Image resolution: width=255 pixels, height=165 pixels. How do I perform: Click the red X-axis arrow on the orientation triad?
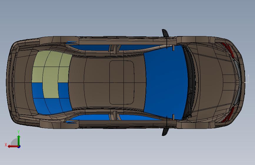click(13, 147)
